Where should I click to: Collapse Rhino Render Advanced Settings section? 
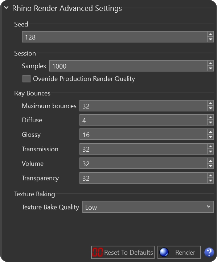click(x=6, y=8)
